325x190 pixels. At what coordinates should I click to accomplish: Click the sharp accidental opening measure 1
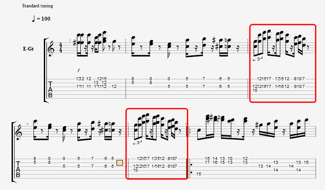click(x=75, y=43)
